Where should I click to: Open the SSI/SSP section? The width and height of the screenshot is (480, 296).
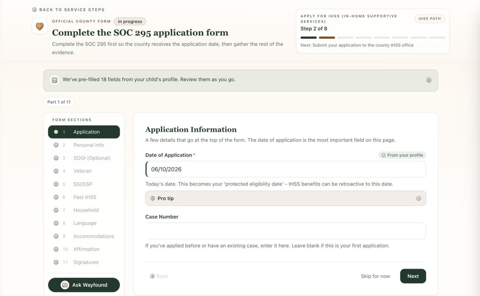[x=84, y=184]
